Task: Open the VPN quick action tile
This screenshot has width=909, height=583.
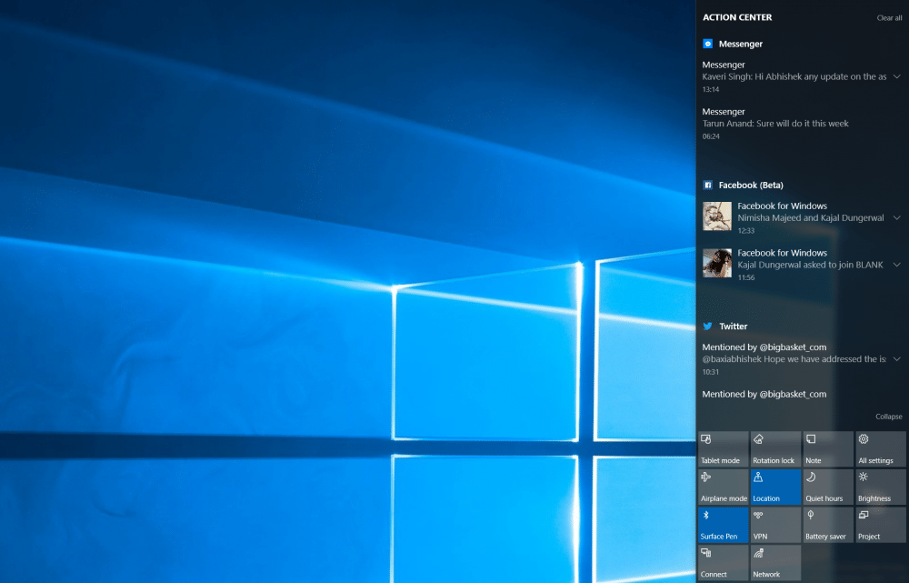Action: click(775, 525)
